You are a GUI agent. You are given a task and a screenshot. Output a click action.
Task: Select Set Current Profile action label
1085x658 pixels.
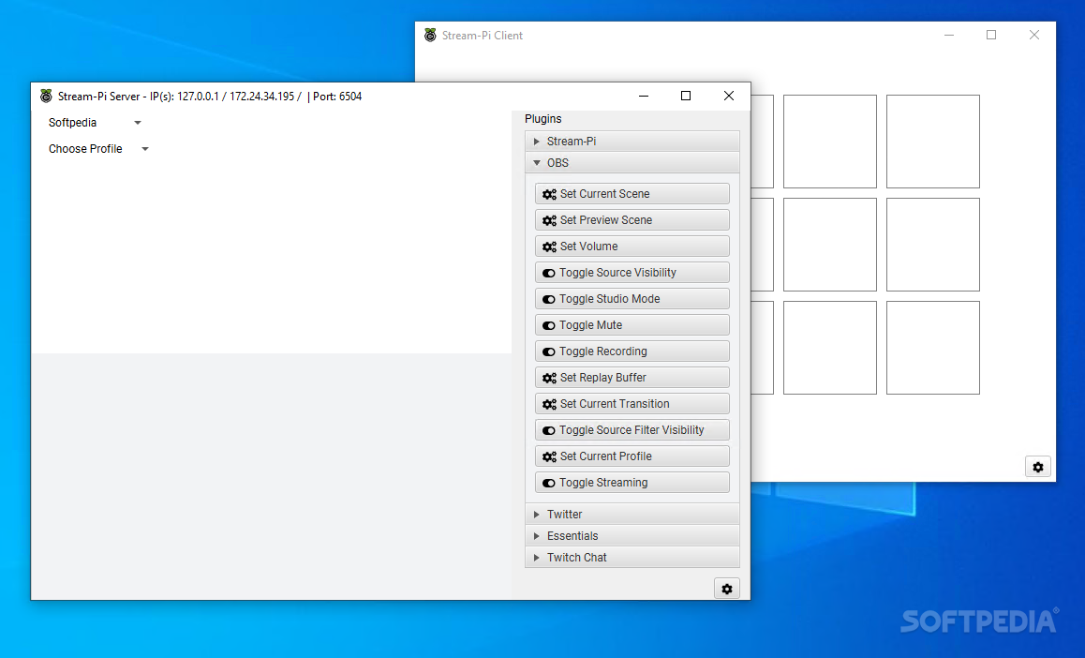(606, 456)
